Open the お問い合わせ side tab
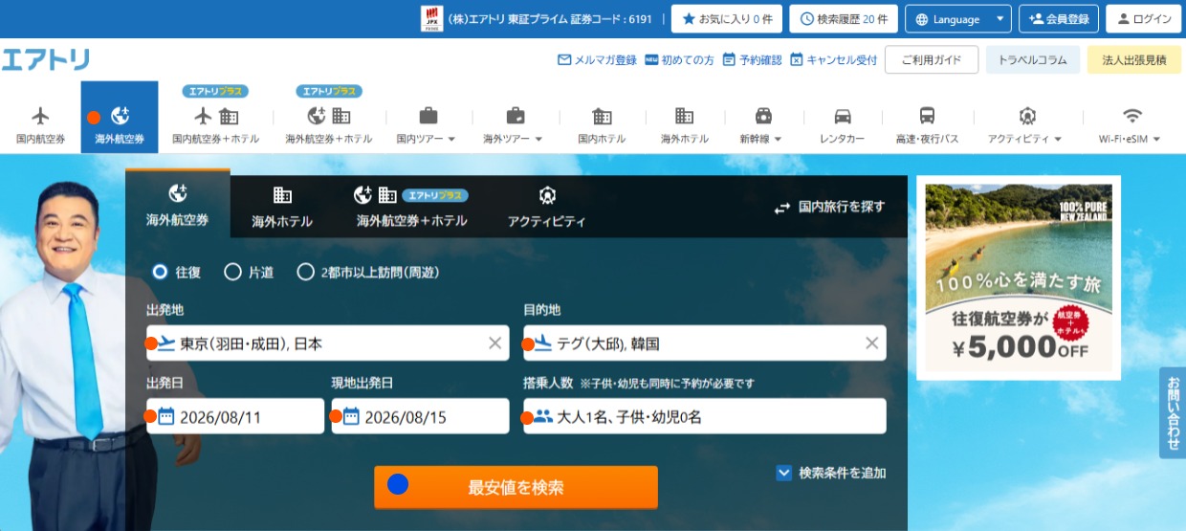This screenshot has height=531, width=1186. tap(1173, 412)
